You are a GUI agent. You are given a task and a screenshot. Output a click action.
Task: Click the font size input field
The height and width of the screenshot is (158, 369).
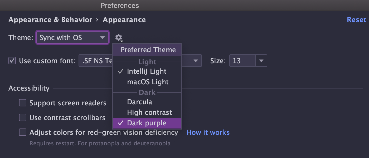[242, 61]
